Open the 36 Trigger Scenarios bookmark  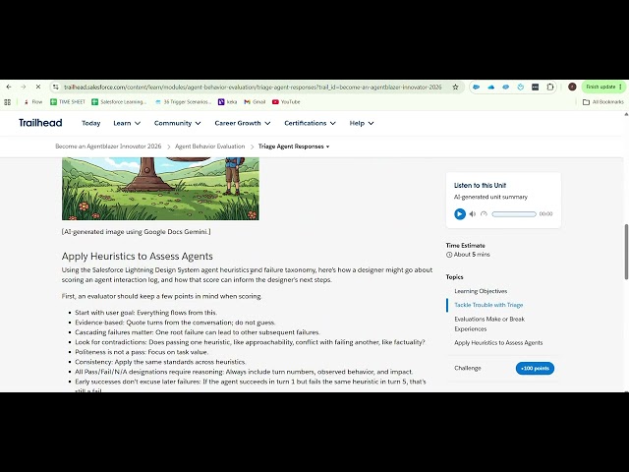point(183,102)
